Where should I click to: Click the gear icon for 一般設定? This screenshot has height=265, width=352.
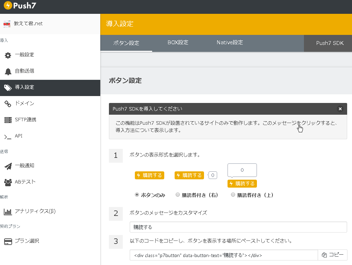point(8,55)
